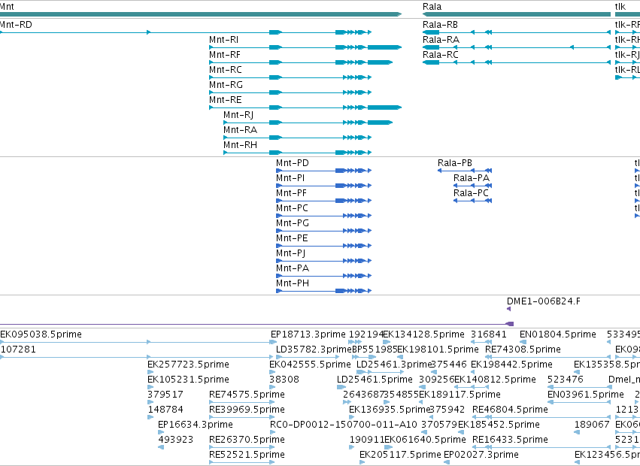Select EST EP02027.3prime
The height and width of the screenshot is (466, 640).
pos(481,455)
